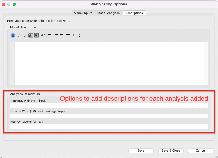218x158 pixels.
Task: Underline the selected text
Action: pyautogui.click(x=25, y=36)
